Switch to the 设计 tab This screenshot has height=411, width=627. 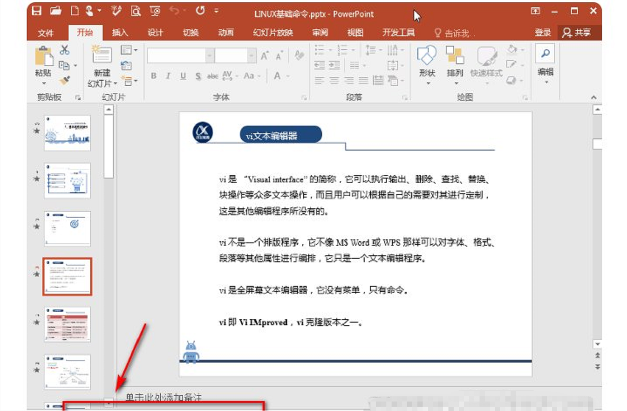[155, 33]
